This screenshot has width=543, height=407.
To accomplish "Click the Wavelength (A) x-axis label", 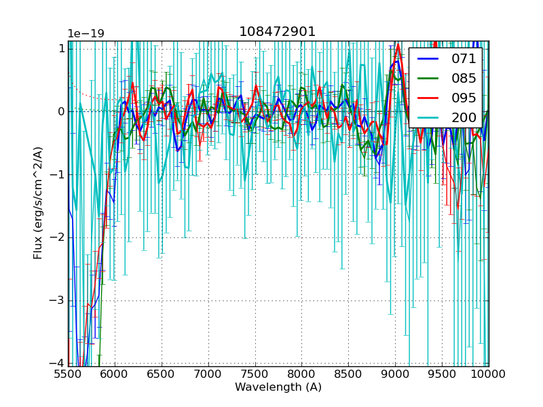I will pos(278,387).
